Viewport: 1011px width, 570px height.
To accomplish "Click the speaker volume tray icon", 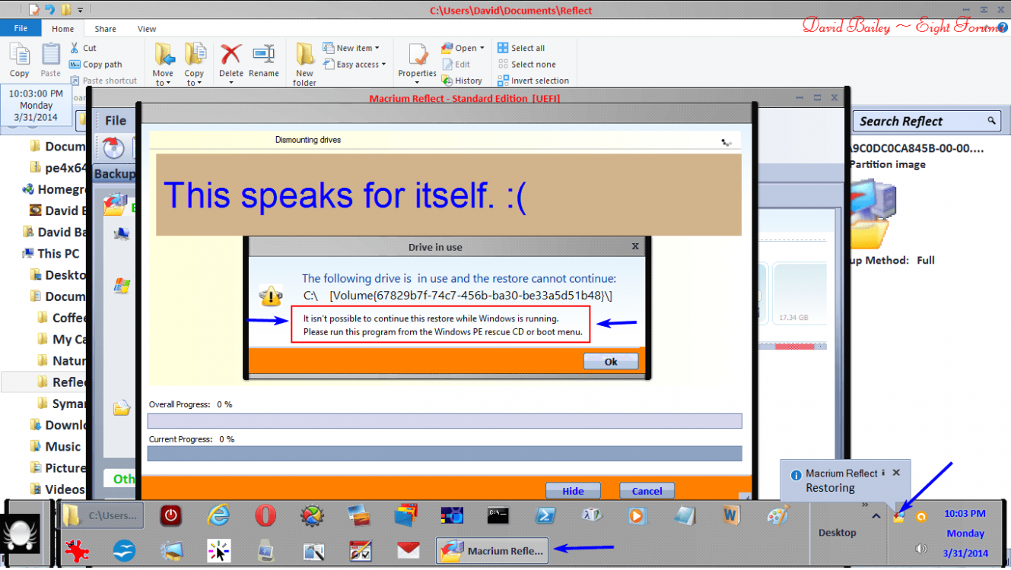I will (920, 548).
